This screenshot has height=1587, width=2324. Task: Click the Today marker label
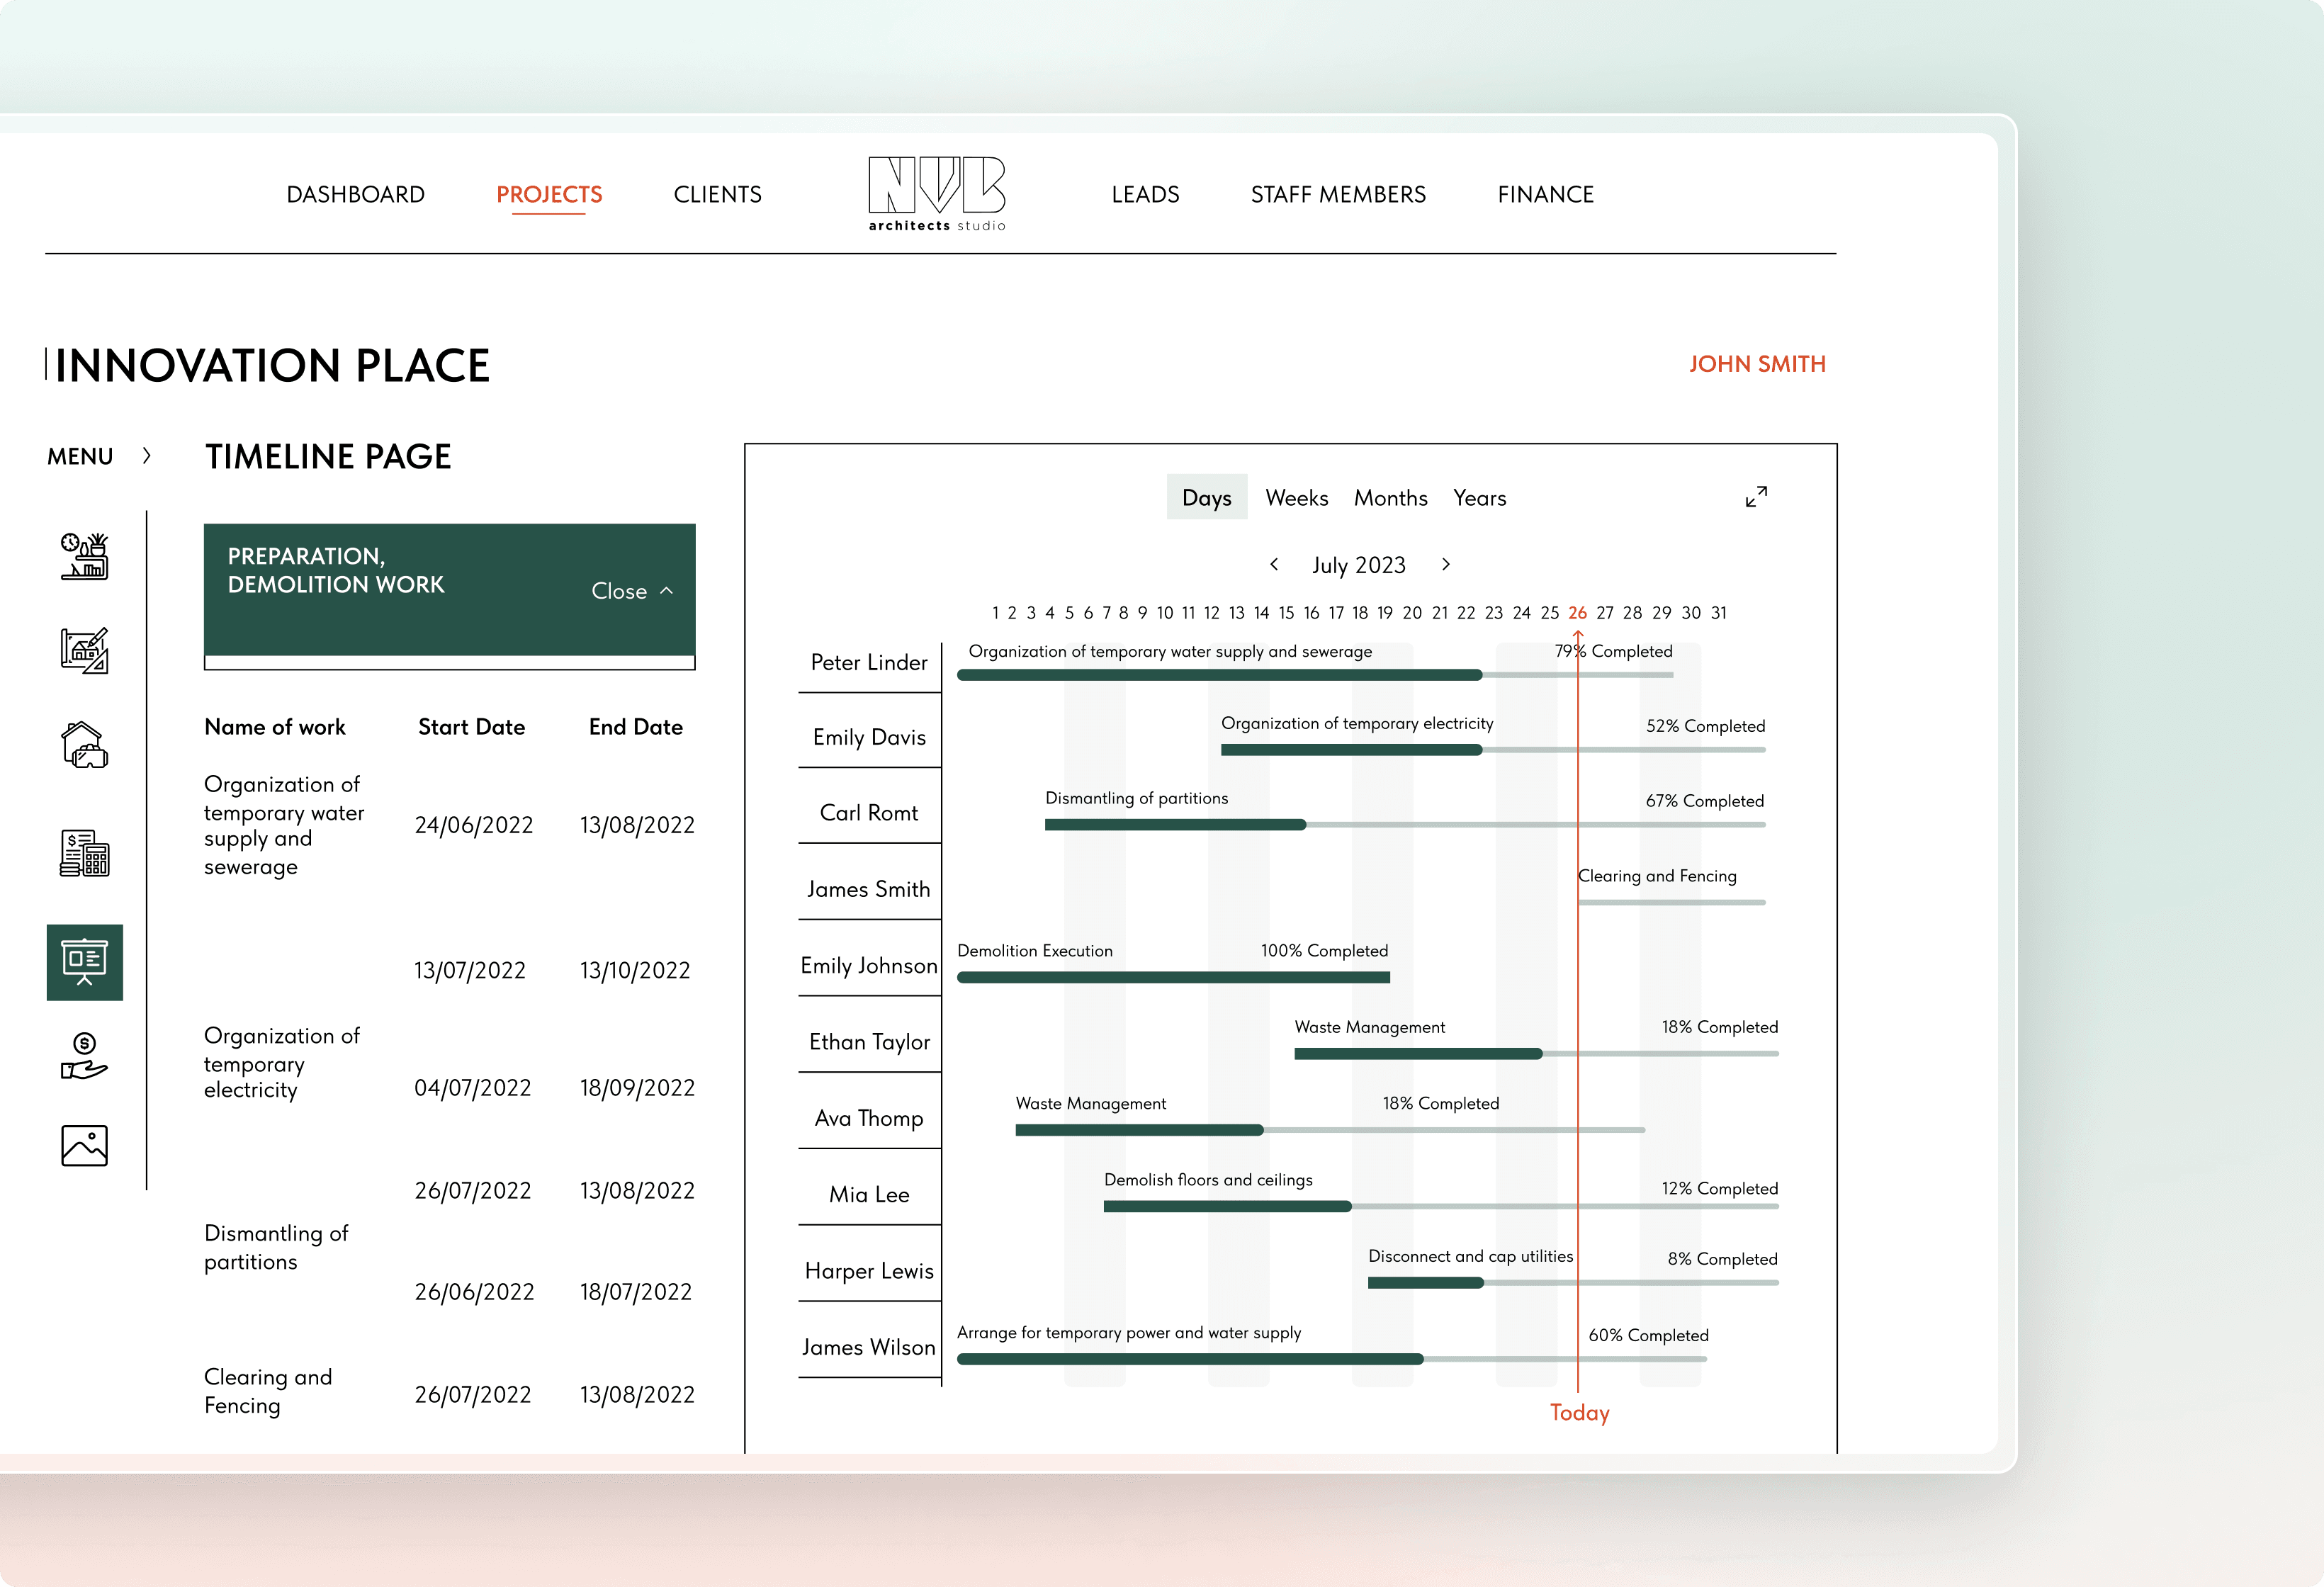1580,1412
